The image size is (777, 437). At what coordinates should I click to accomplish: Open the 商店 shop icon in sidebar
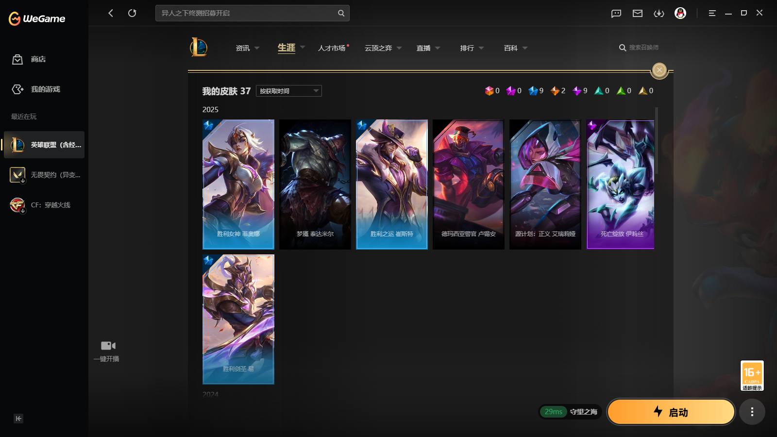(x=17, y=59)
